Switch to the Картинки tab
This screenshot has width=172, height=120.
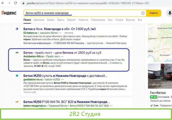point(39,20)
